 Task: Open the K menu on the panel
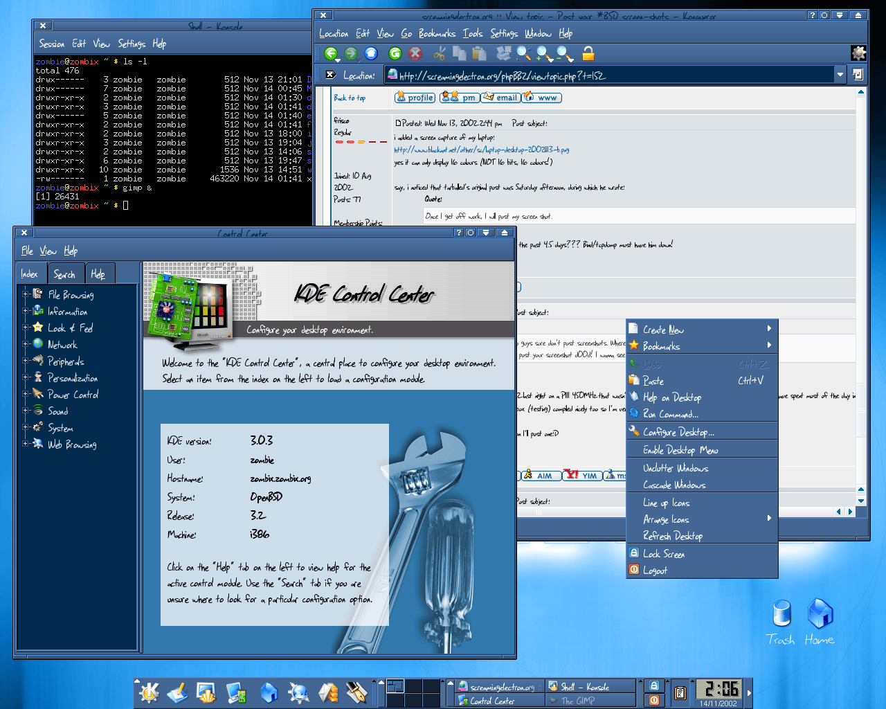click(149, 692)
